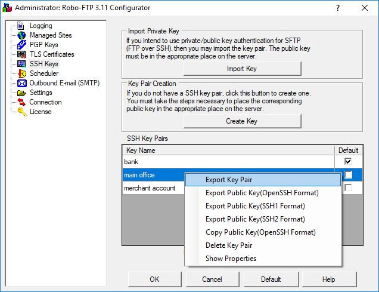Click the License key icon

tap(21, 112)
